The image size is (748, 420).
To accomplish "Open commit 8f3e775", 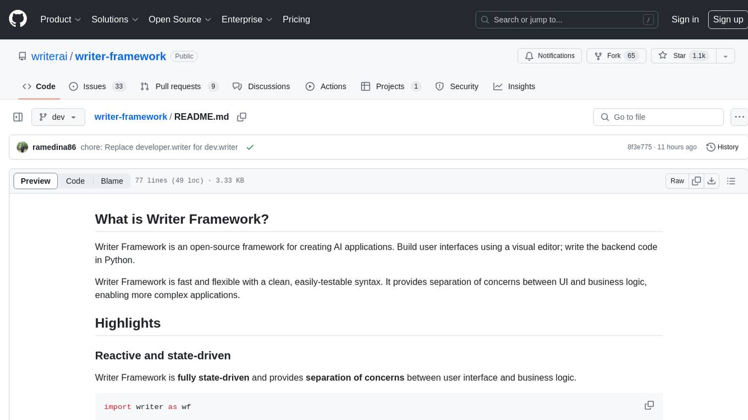I will (640, 147).
